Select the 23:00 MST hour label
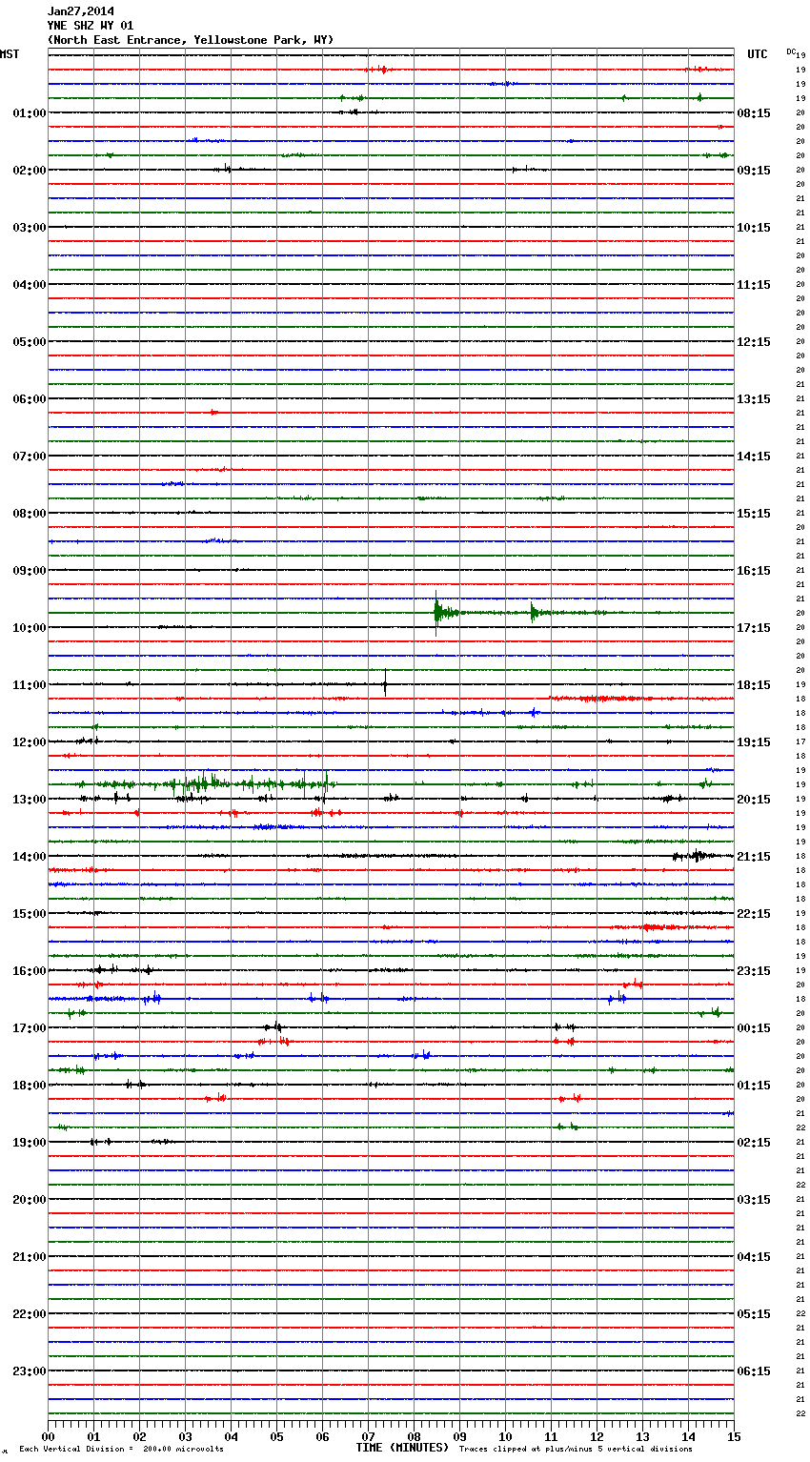 point(30,1371)
